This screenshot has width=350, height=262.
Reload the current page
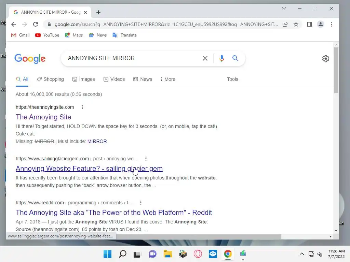pyautogui.click(x=36, y=24)
